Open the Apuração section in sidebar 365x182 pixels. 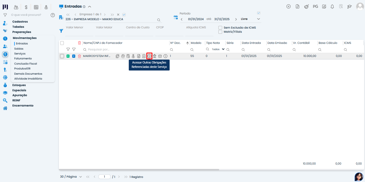(20, 95)
